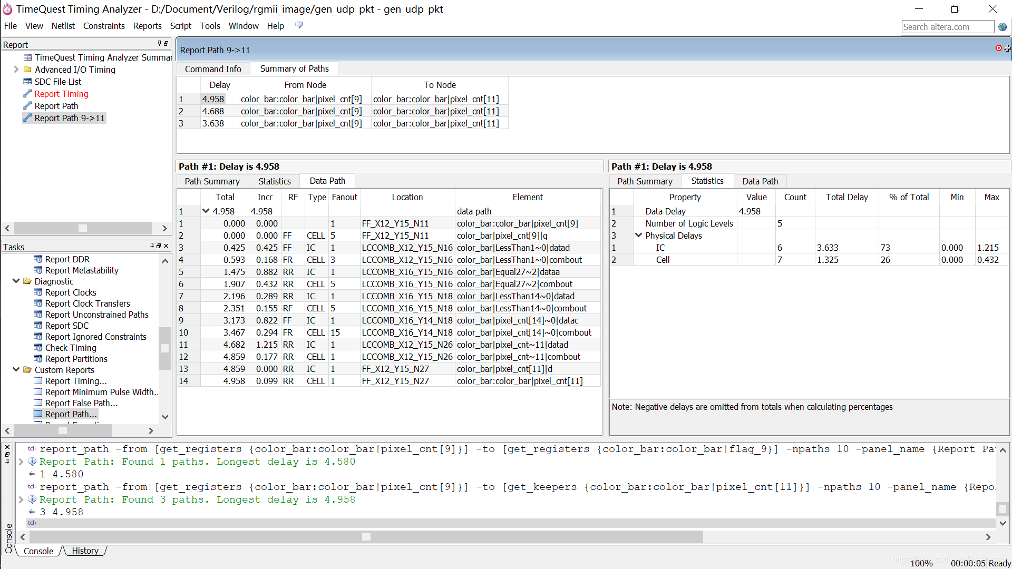Viewport: 1012px width, 569px height.
Task: Open the TimeQuest Timing Analyzer Summary report icon
Action: pos(27,57)
